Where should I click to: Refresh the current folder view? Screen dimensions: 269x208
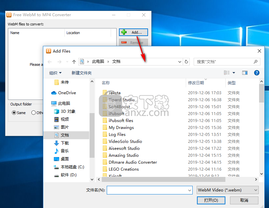pos(186,62)
